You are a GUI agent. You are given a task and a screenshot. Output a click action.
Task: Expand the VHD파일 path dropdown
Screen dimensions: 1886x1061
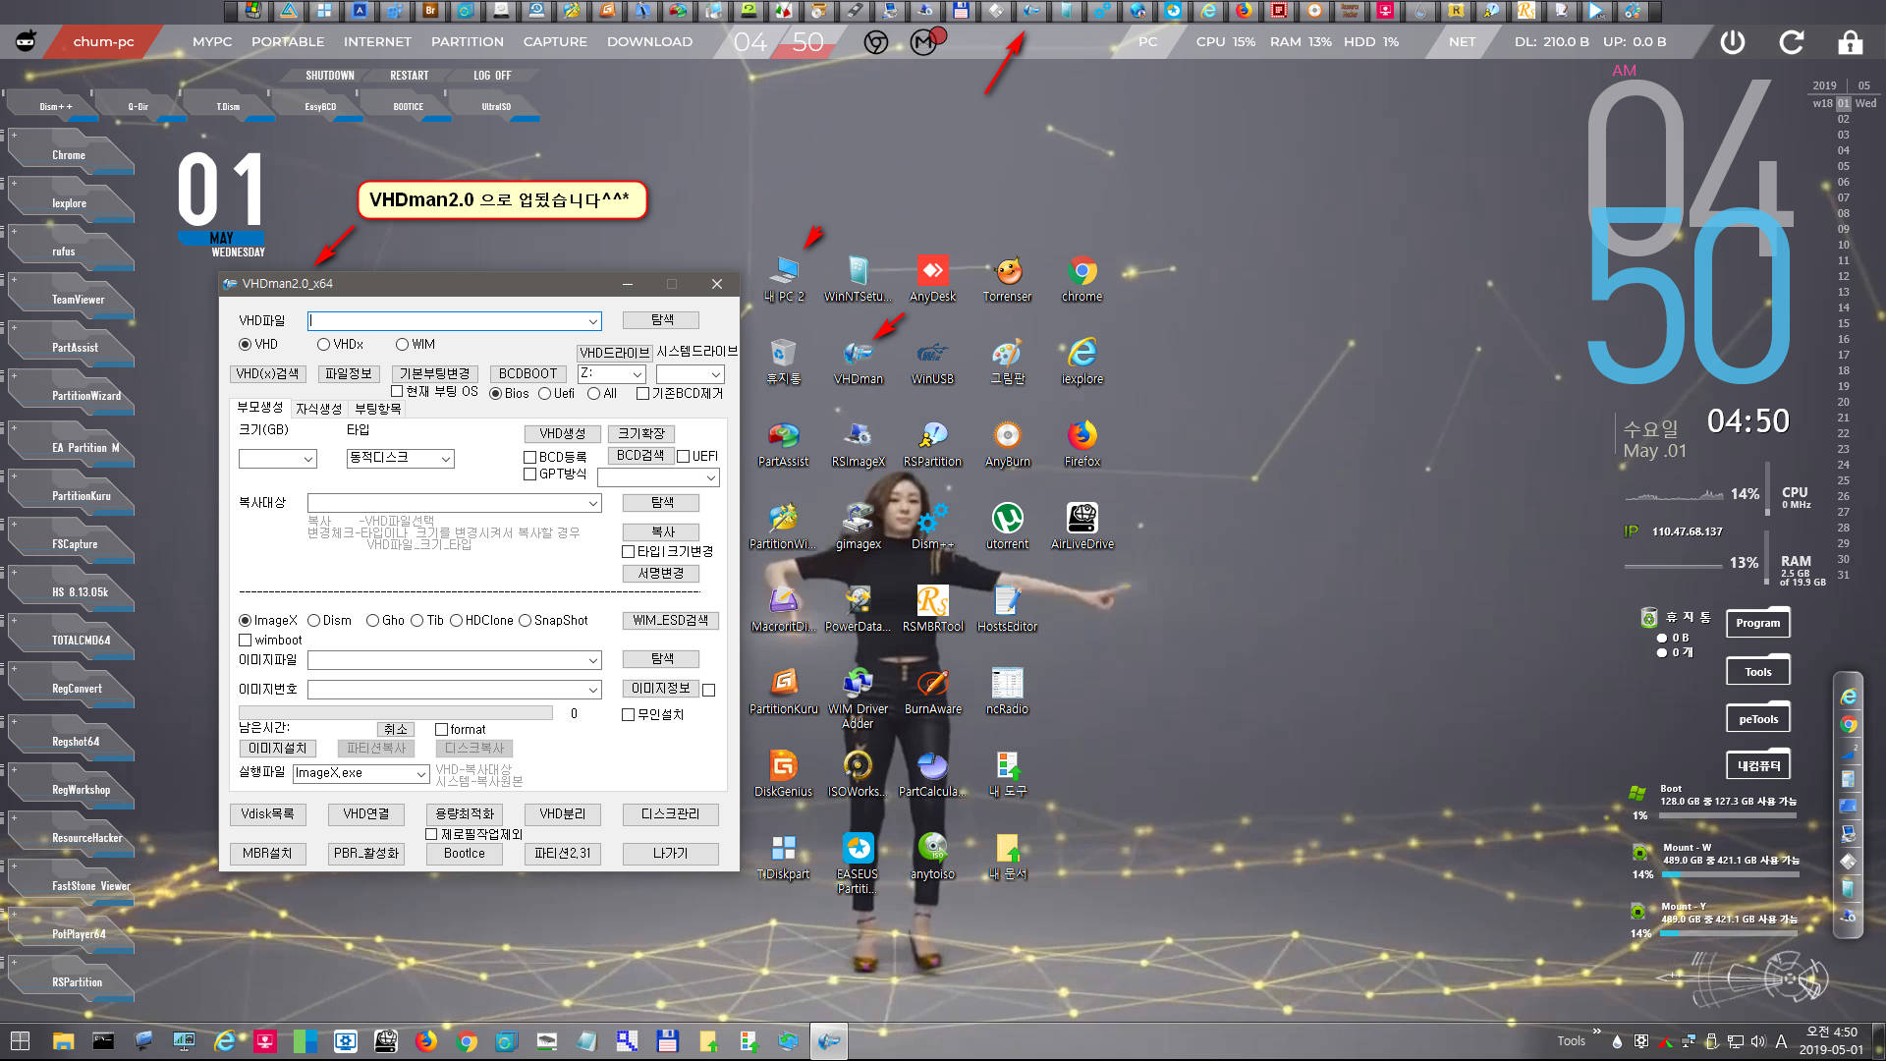(x=592, y=321)
